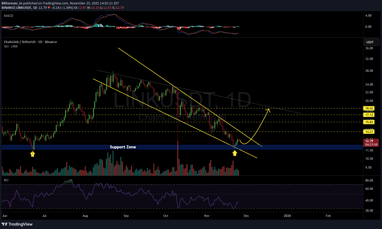Click the ChainLink / TetherUS chart title
Screen dimensions: 382x229
[x=30, y=42]
